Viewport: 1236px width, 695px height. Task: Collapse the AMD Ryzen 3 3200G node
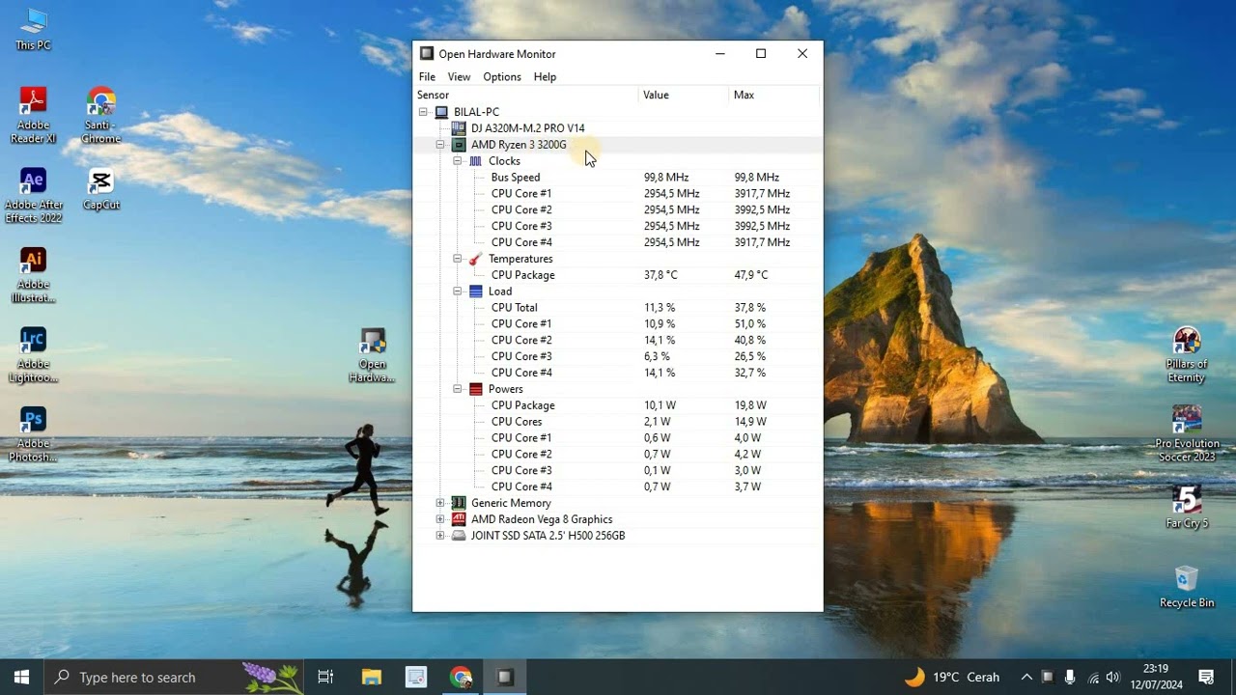click(440, 145)
